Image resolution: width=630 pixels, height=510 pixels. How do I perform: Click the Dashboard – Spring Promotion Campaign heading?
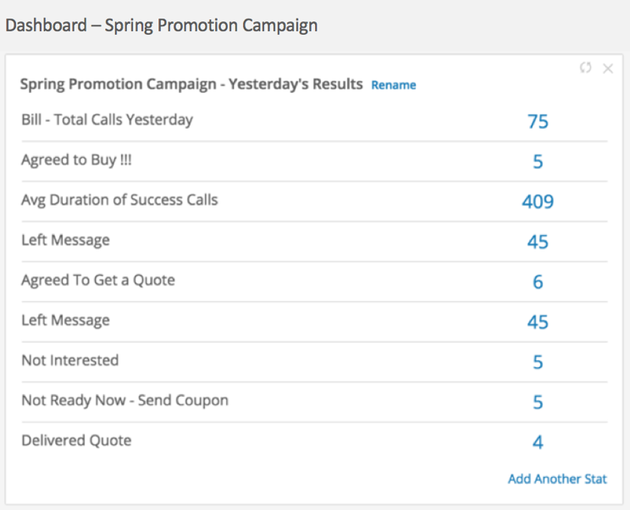coord(162,25)
